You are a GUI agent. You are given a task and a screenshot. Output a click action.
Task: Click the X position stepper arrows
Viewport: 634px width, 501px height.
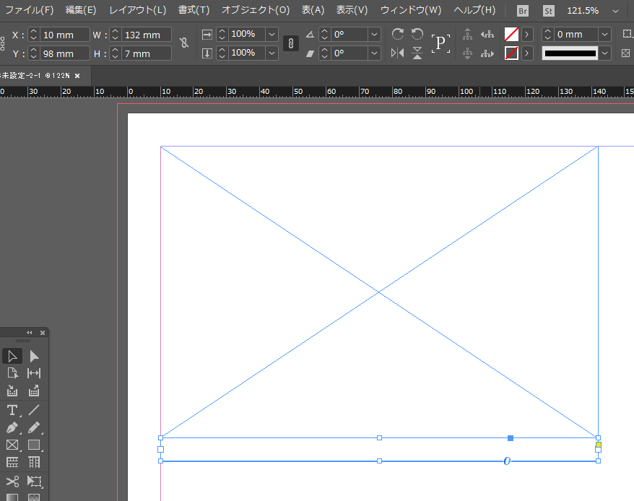33,35
